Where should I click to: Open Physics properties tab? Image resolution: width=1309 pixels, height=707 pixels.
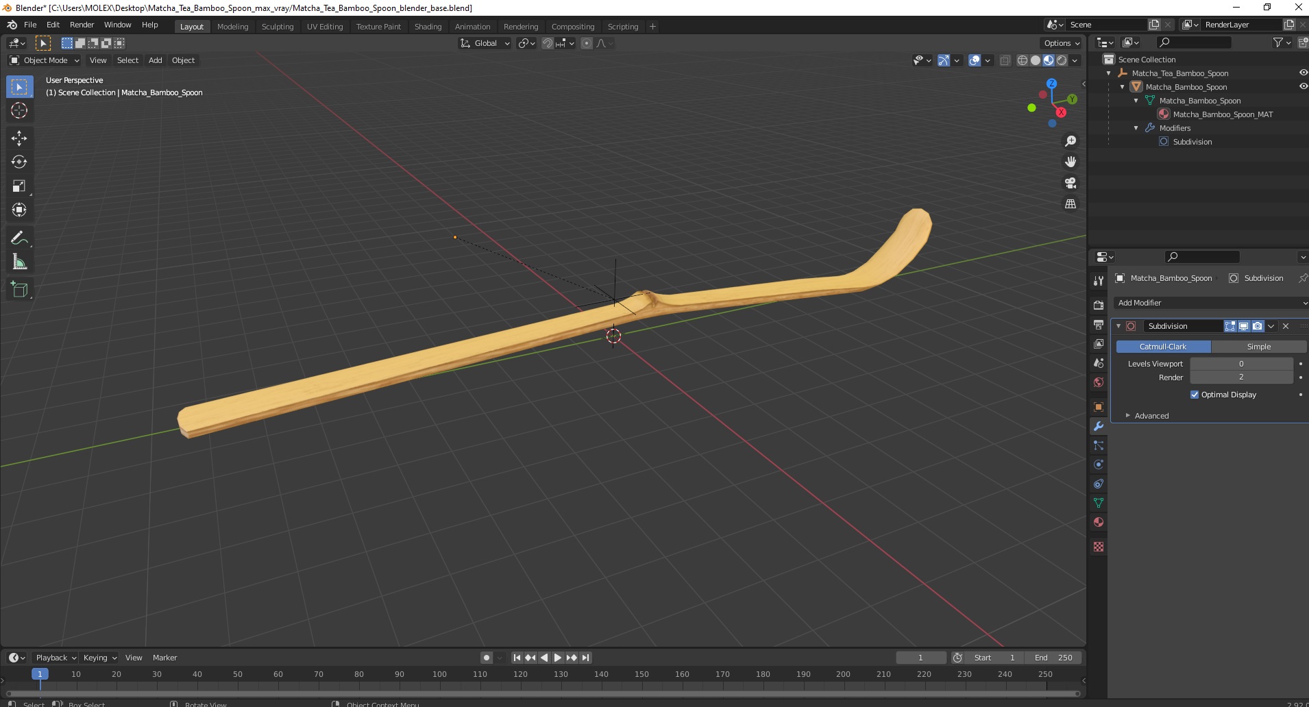coord(1099,464)
